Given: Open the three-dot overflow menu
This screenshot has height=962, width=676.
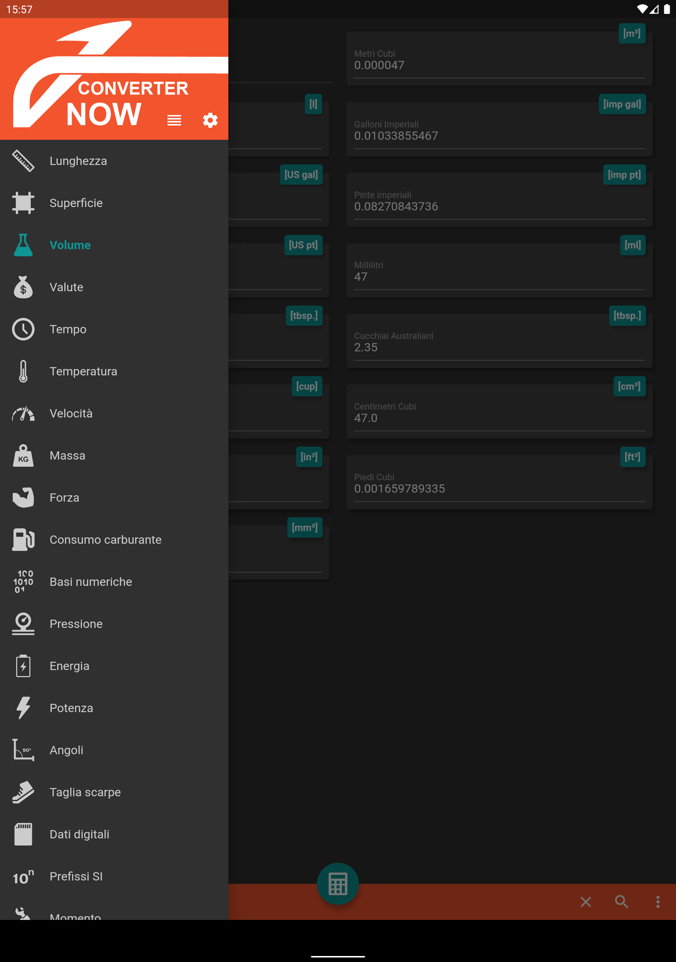Looking at the screenshot, I should point(658,901).
